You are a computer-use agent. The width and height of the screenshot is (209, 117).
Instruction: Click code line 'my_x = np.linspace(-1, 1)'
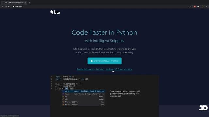pos(68,84)
